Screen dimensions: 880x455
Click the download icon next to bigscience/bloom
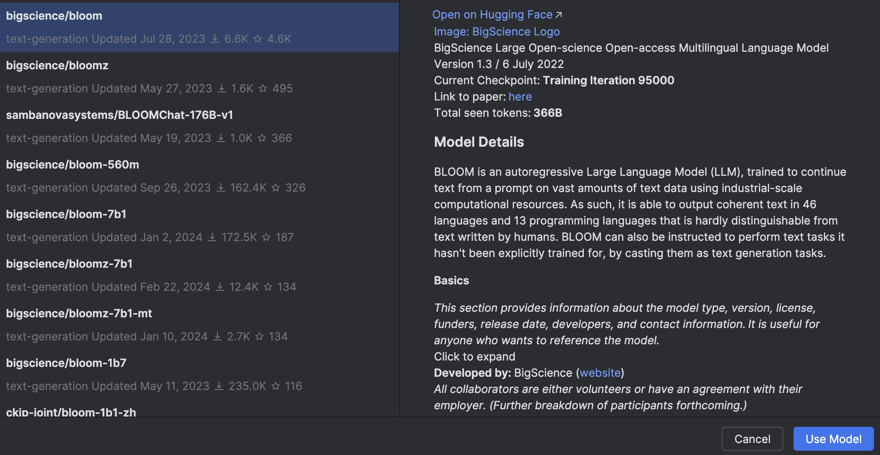pos(214,38)
